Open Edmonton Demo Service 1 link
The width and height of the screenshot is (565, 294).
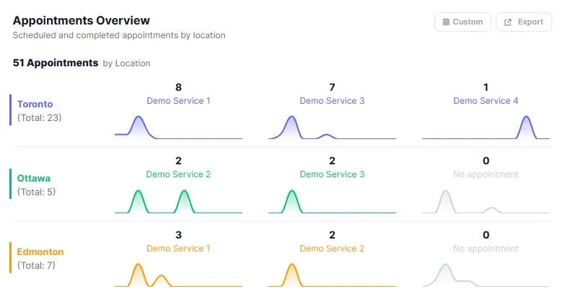pos(178,249)
